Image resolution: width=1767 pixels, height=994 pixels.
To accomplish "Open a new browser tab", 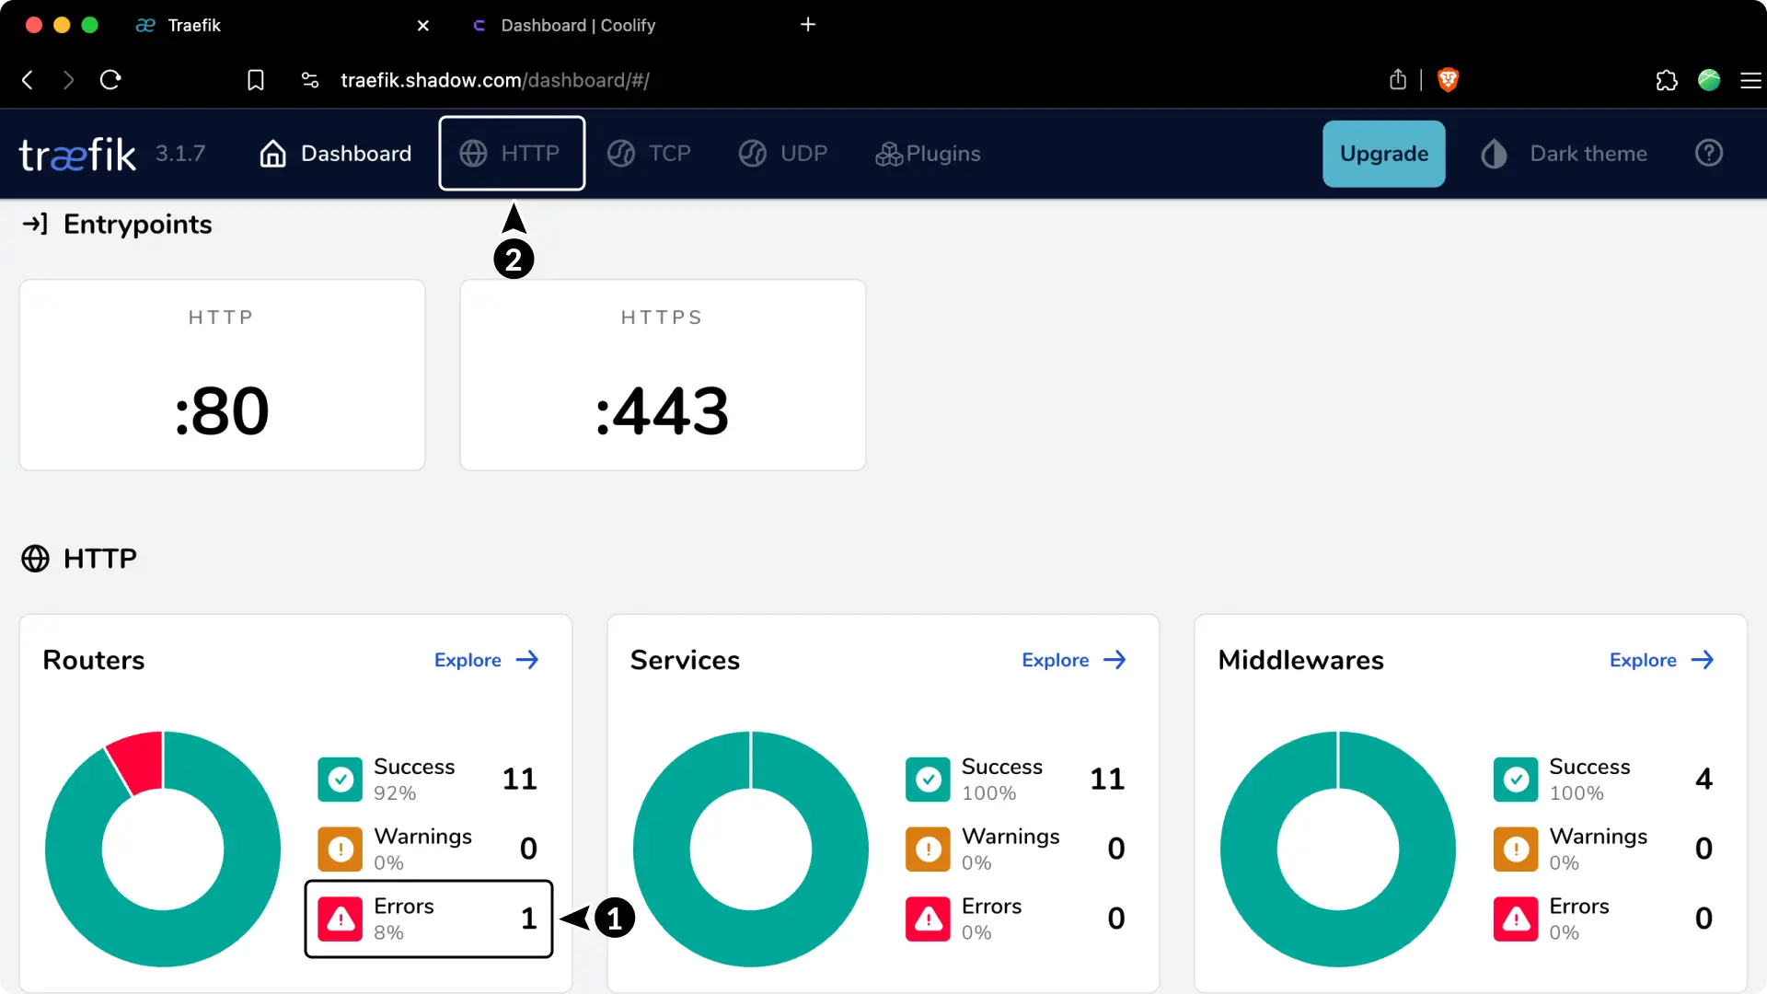I will tap(808, 25).
